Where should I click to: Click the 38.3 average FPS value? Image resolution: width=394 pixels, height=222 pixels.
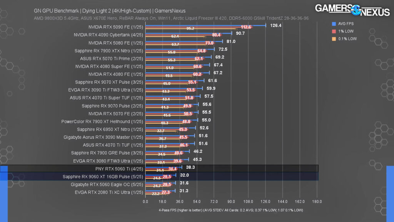tap(190, 167)
